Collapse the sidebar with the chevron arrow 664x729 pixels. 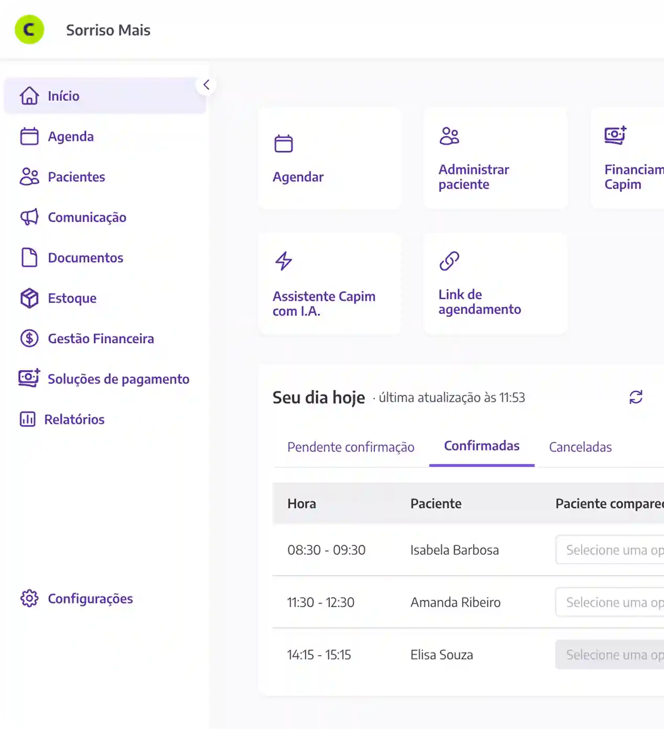coord(206,85)
